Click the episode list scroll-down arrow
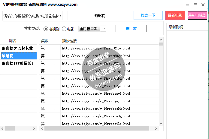This screenshot has width=209, height=139. coord(161,124)
